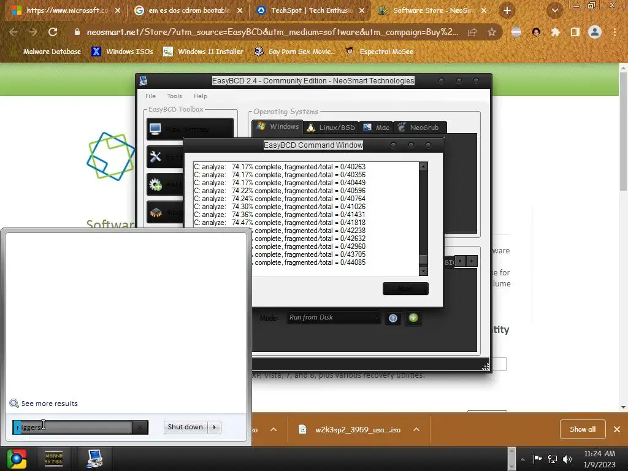Expand the Shut down options arrow
The image size is (628, 471).
click(215, 427)
